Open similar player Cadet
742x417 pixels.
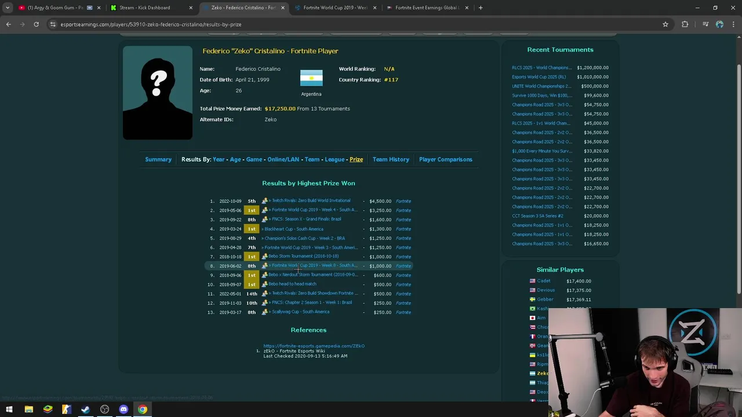[x=544, y=281]
